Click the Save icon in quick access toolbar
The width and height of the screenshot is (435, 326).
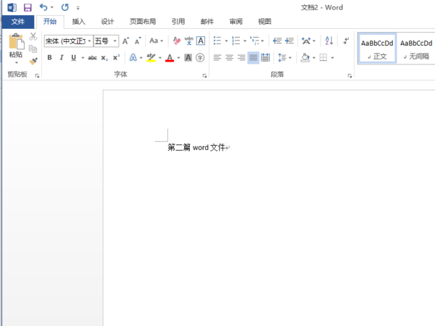click(28, 7)
